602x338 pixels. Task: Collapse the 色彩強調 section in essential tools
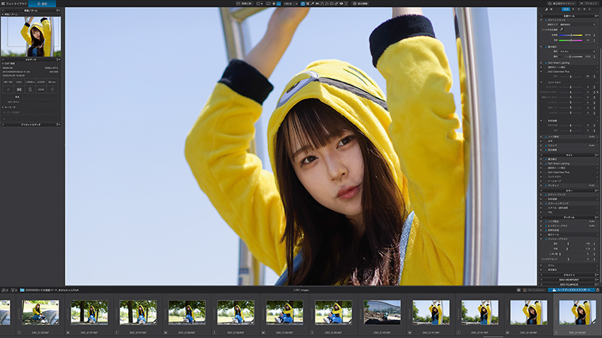[x=541, y=120]
